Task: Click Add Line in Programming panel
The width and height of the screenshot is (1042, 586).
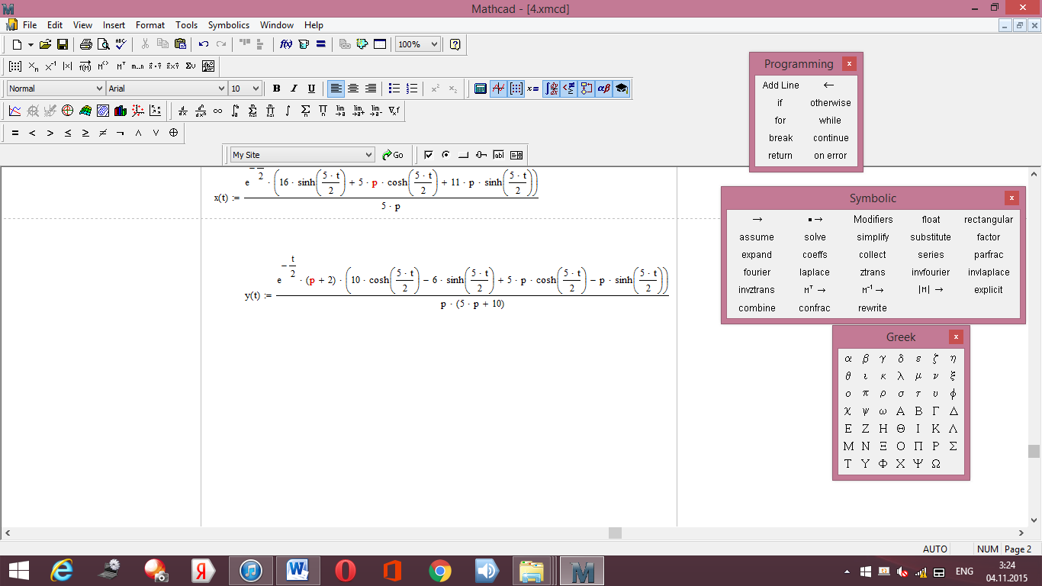Action: point(780,85)
